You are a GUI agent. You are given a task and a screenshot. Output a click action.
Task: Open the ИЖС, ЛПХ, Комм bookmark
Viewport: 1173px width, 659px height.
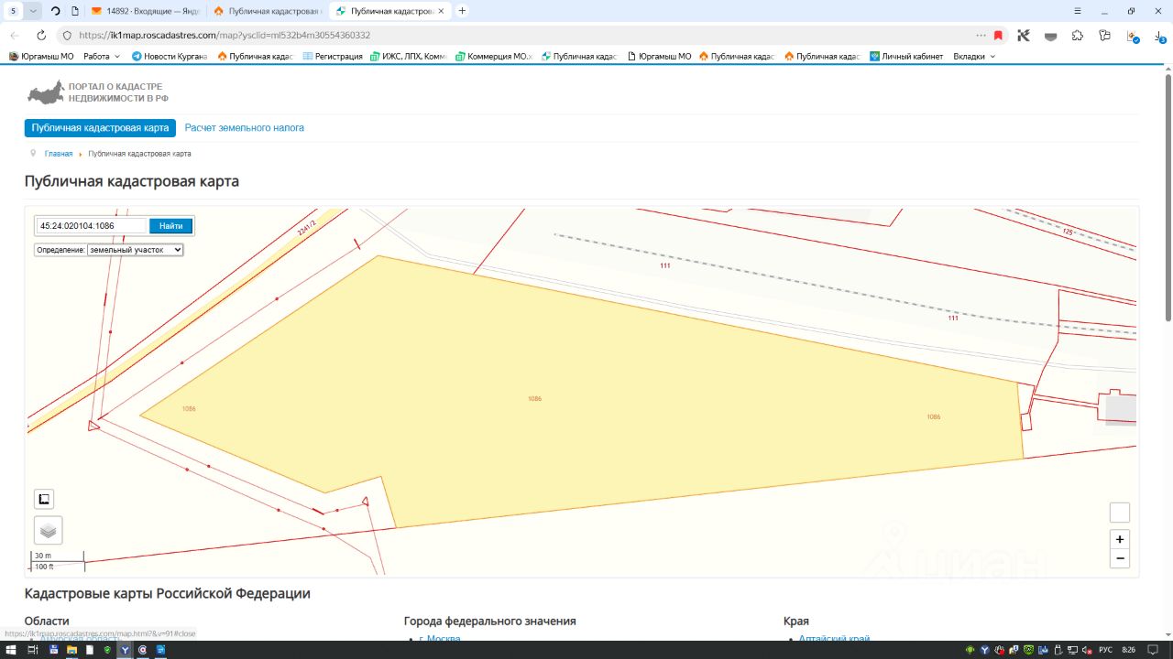tap(409, 56)
